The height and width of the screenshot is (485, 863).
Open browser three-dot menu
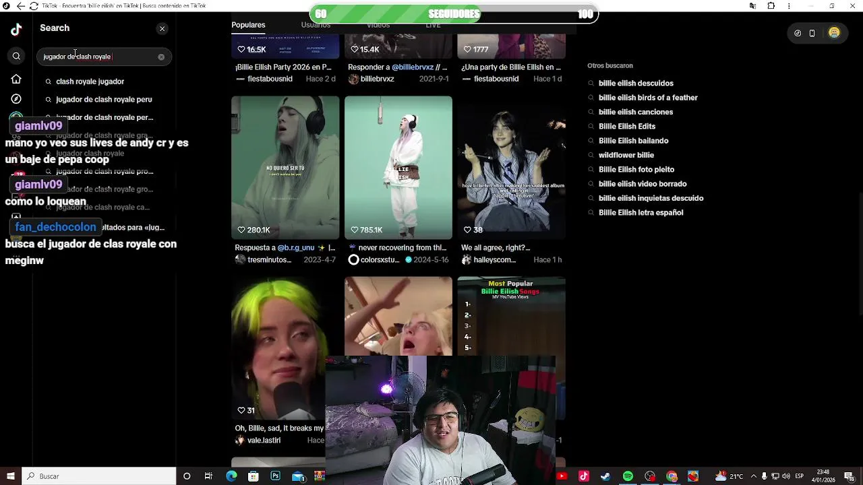coord(790,6)
